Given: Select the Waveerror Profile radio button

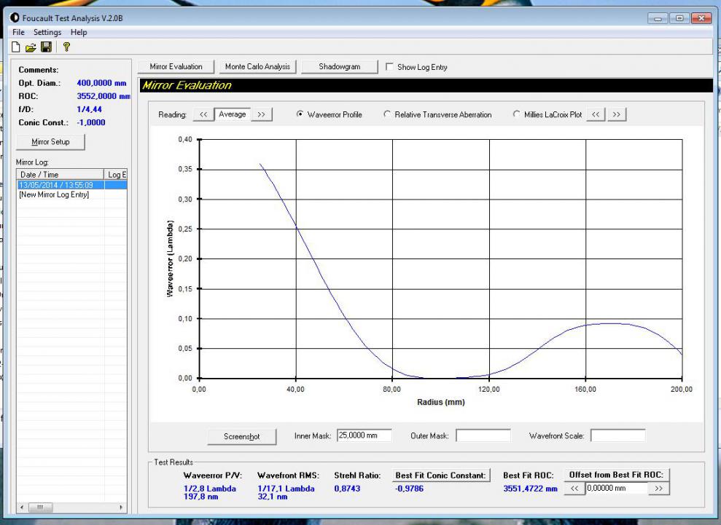Looking at the screenshot, I should pos(300,114).
